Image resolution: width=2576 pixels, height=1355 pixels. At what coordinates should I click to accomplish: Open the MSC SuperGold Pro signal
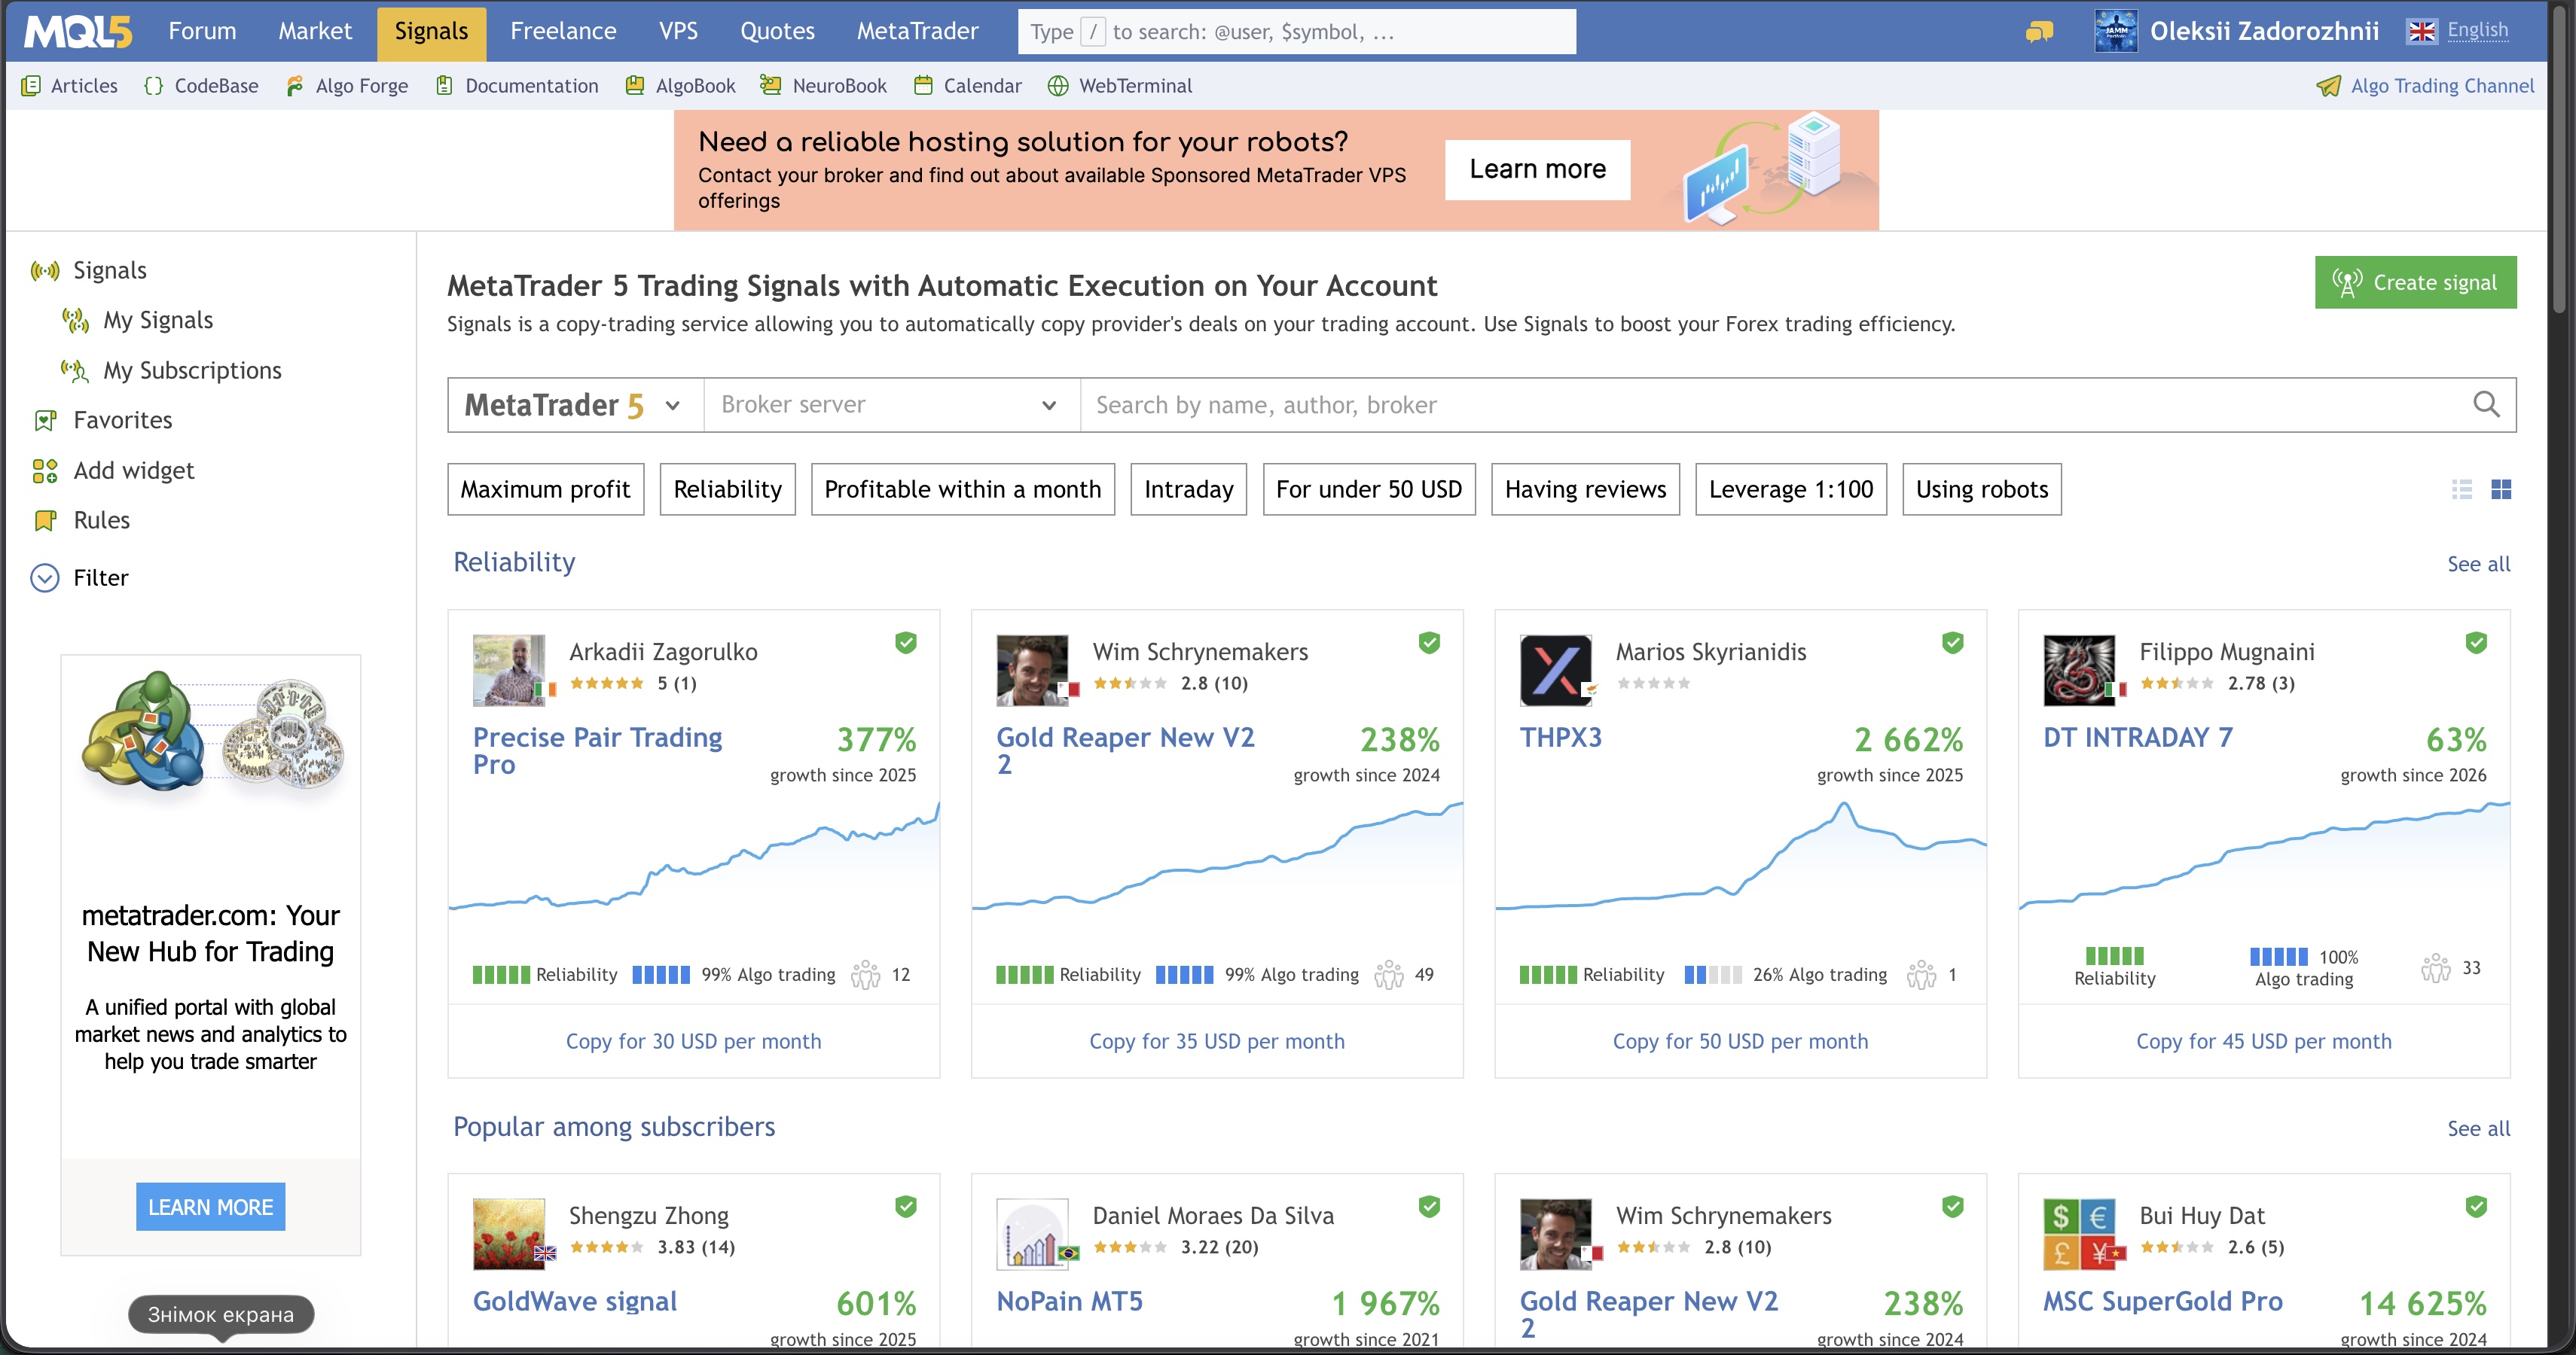2163,1301
